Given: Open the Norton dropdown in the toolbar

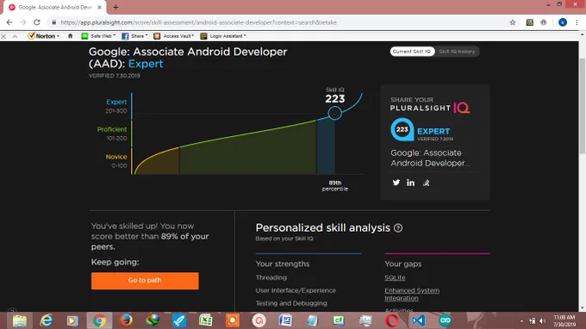Looking at the screenshot, I should click(44, 36).
